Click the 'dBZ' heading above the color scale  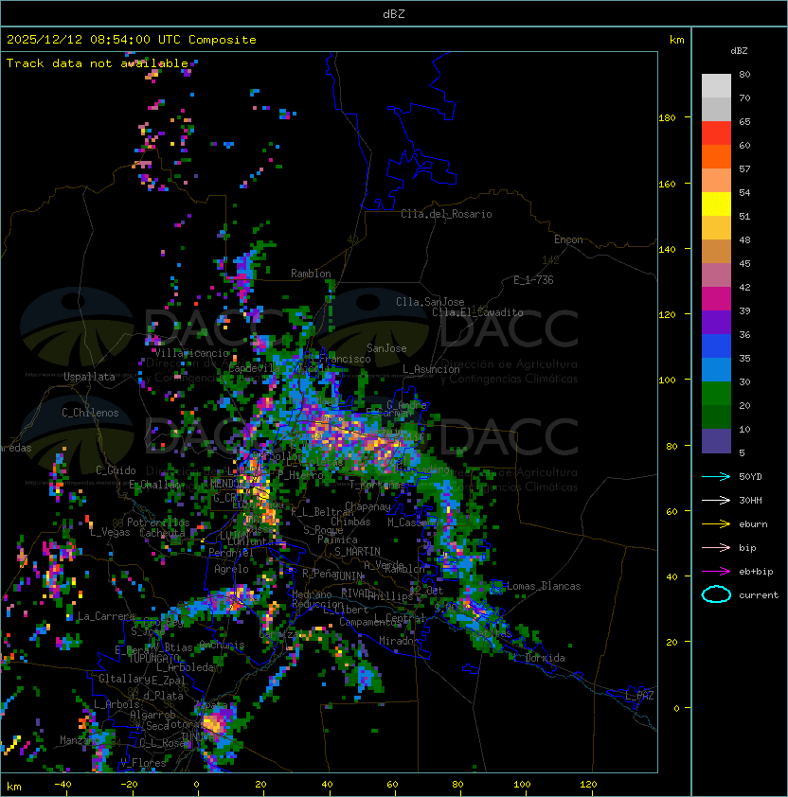739,51
